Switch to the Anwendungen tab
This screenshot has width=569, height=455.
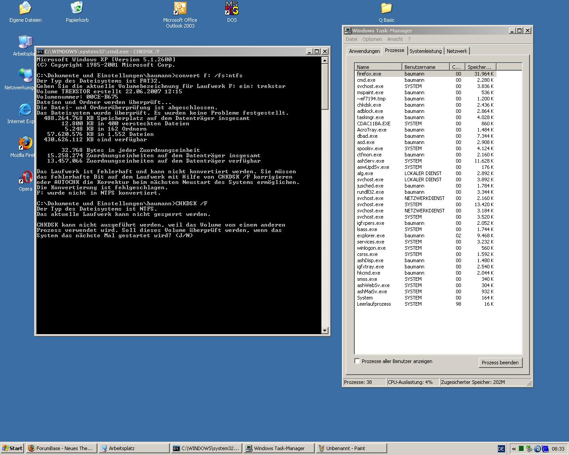point(364,51)
